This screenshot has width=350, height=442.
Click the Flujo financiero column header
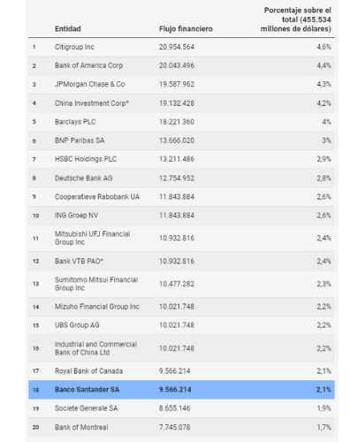tap(186, 29)
